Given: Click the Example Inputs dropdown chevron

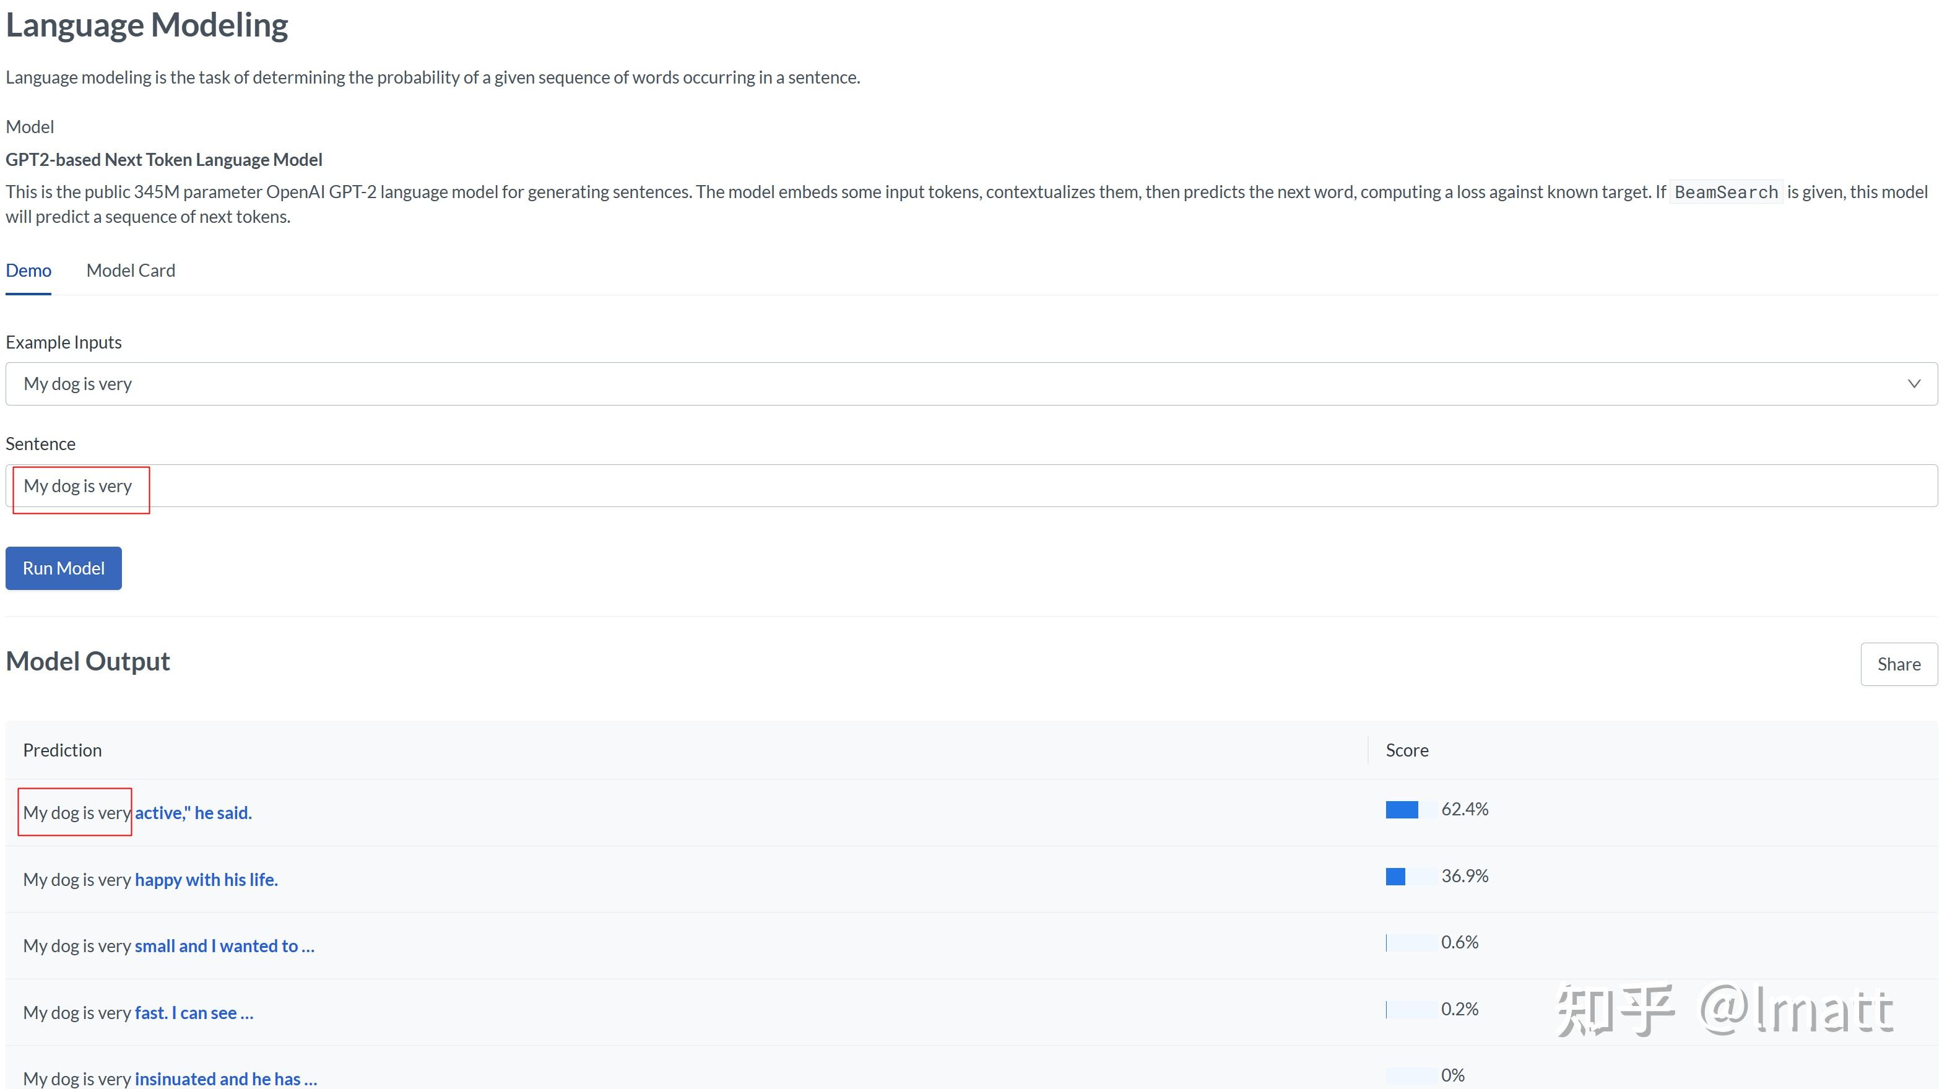Looking at the screenshot, I should (1914, 384).
